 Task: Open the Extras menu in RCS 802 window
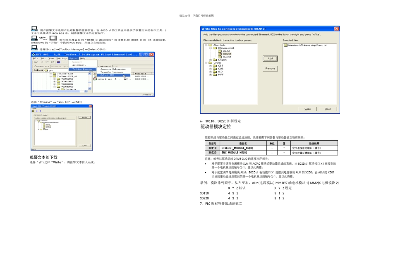(x=74, y=58)
